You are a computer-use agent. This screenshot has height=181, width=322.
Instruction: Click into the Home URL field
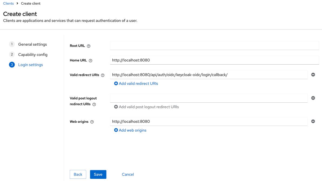click(214, 60)
